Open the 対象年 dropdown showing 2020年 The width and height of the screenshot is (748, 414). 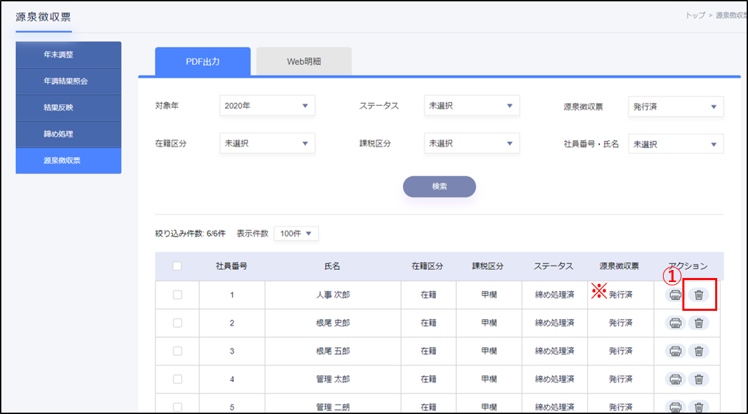[x=267, y=106]
